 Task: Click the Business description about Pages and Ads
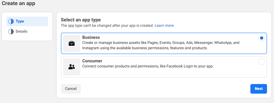pyautogui.click(x=161, y=45)
